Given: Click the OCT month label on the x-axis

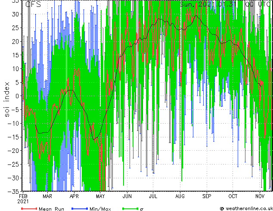Looking at the screenshot, I should click(233, 196).
